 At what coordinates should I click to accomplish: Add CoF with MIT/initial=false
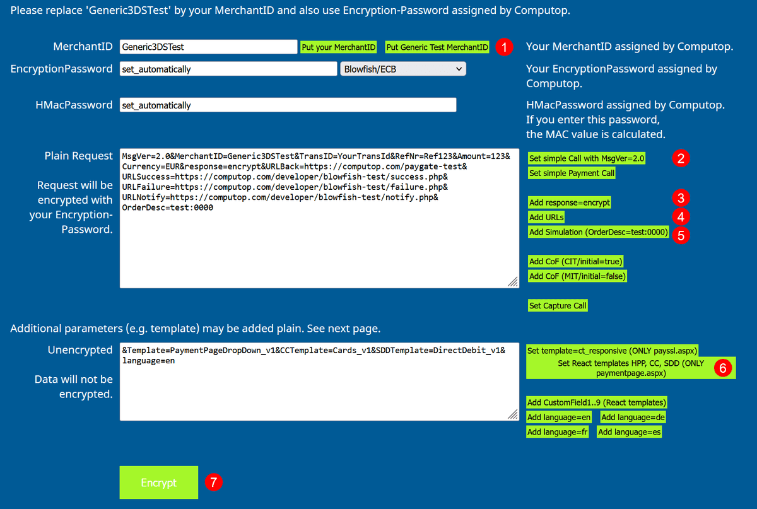(x=577, y=276)
